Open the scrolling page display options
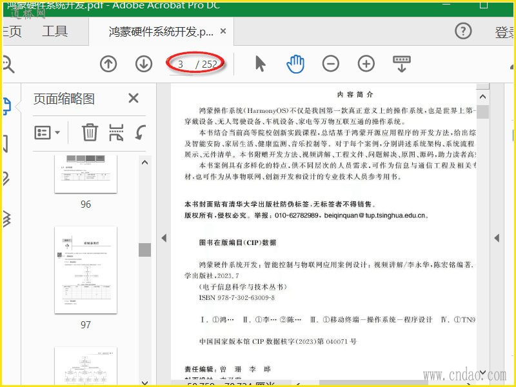The width and height of the screenshot is (516, 387). 401,64
